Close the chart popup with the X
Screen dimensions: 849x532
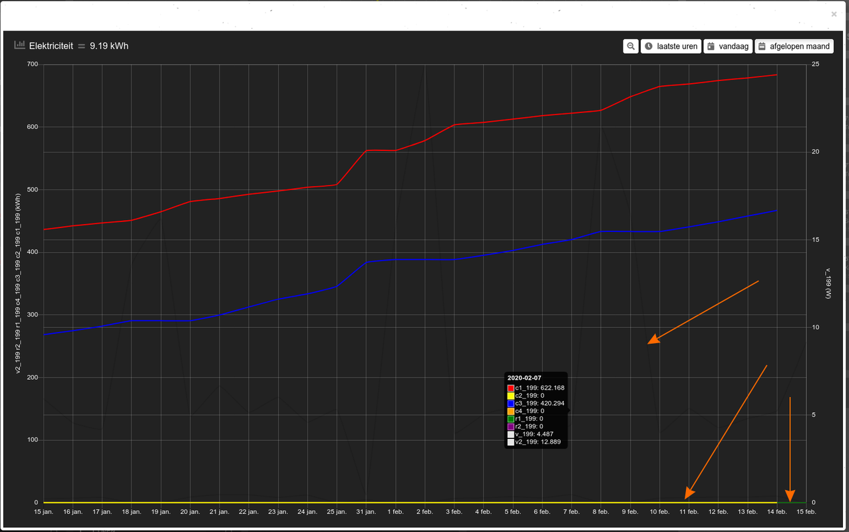coord(834,13)
